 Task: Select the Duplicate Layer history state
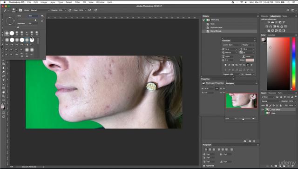pyautogui.click(x=230, y=27)
